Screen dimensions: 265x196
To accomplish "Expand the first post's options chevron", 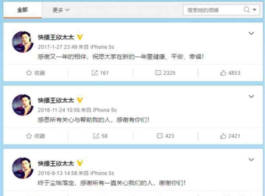I will click(251, 33).
